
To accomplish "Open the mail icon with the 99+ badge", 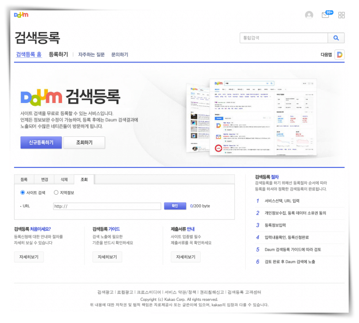I will coord(327,15).
